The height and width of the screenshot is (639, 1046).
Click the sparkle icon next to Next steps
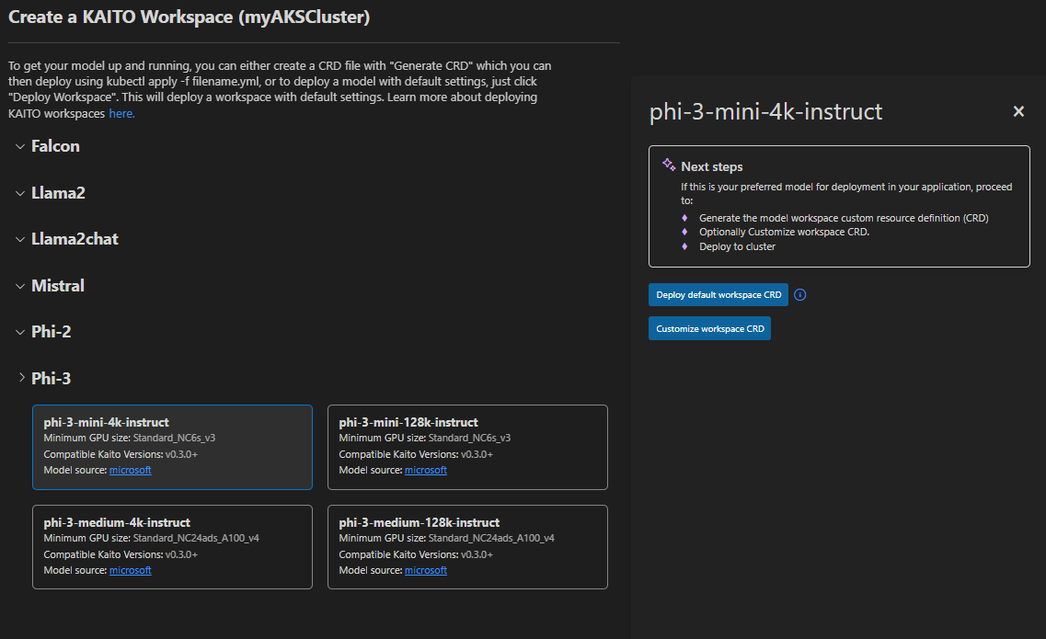(669, 165)
